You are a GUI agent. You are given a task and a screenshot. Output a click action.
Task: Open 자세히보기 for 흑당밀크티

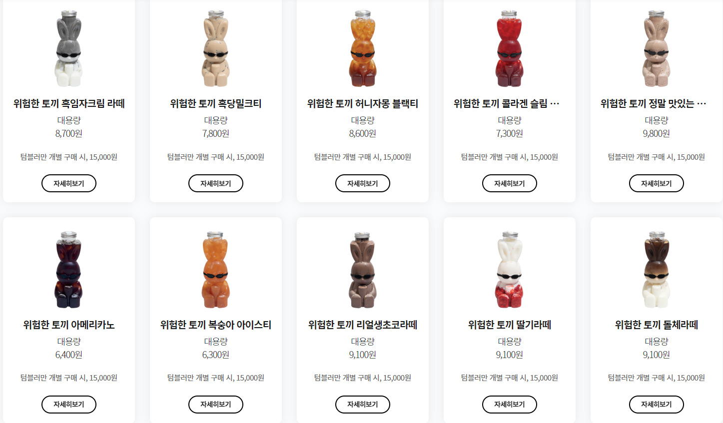coord(215,183)
